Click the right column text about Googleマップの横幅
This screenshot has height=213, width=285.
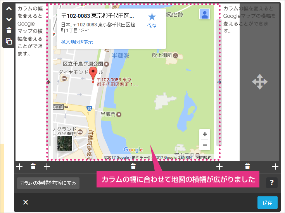[249, 20]
